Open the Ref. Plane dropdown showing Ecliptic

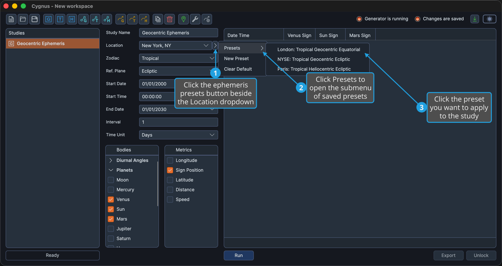click(179, 71)
